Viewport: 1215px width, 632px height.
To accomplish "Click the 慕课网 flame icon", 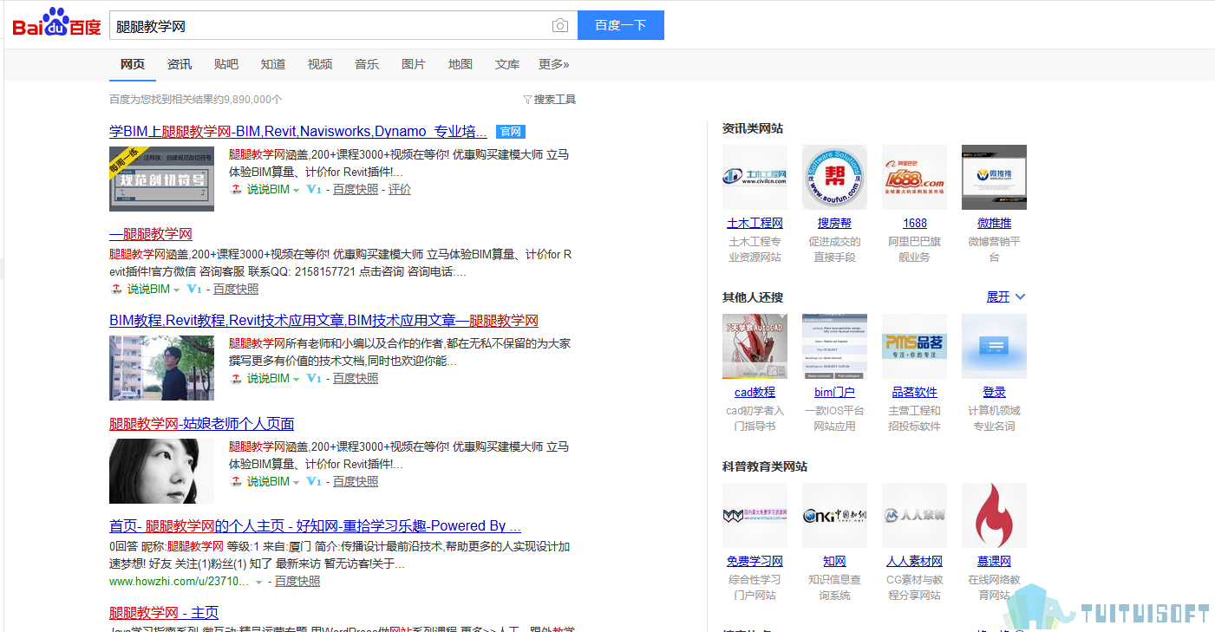I will 994,515.
